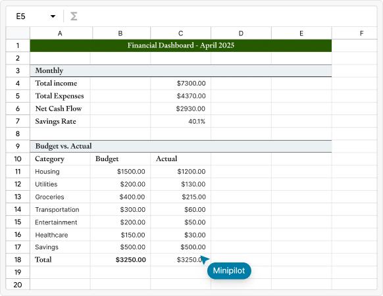This screenshot has height=296, width=383.
Task: Click the Minipilot collaborator label
Action: [x=229, y=270]
